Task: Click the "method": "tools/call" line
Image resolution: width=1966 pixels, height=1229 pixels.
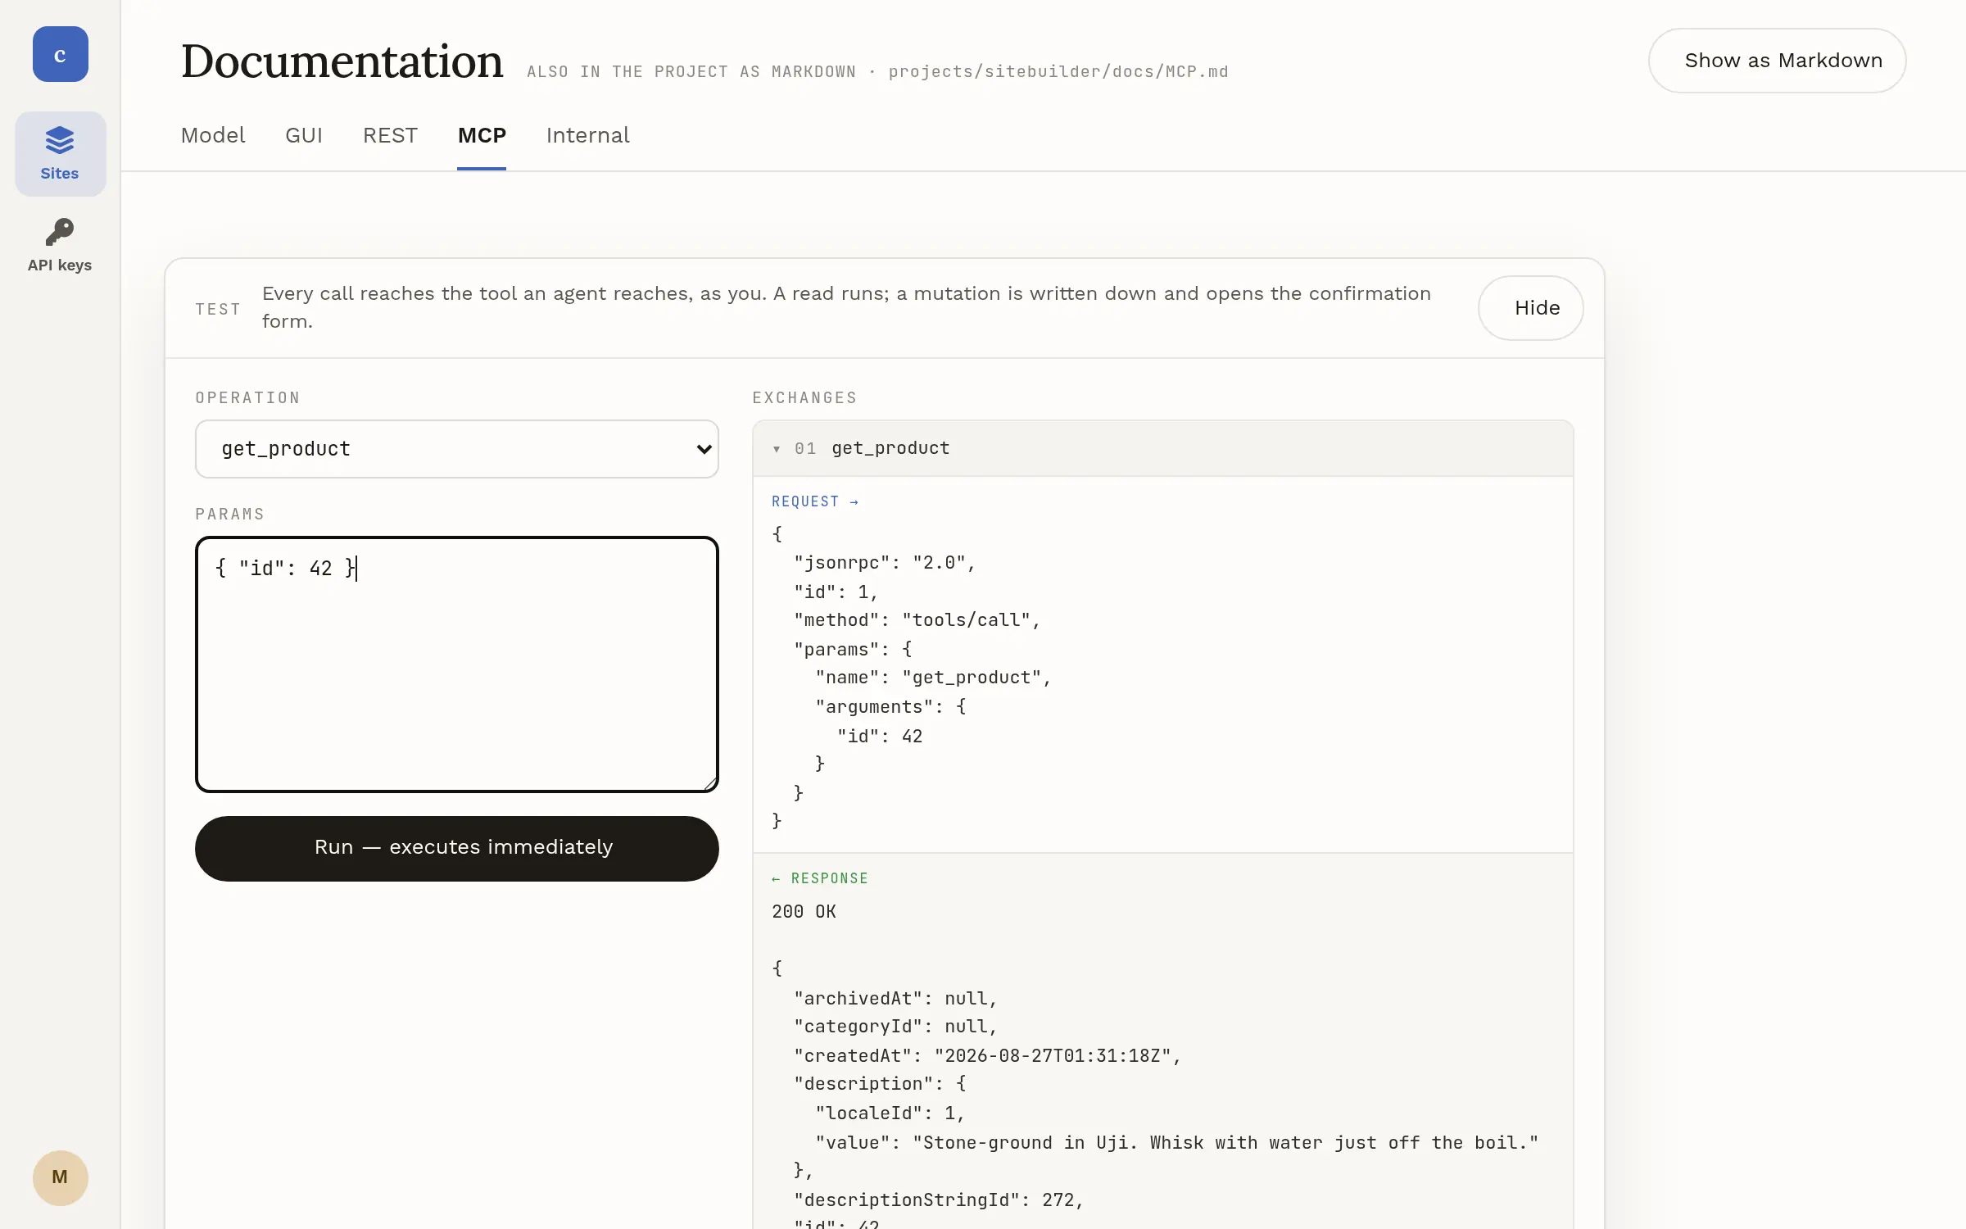Action: [x=917, y=620]
